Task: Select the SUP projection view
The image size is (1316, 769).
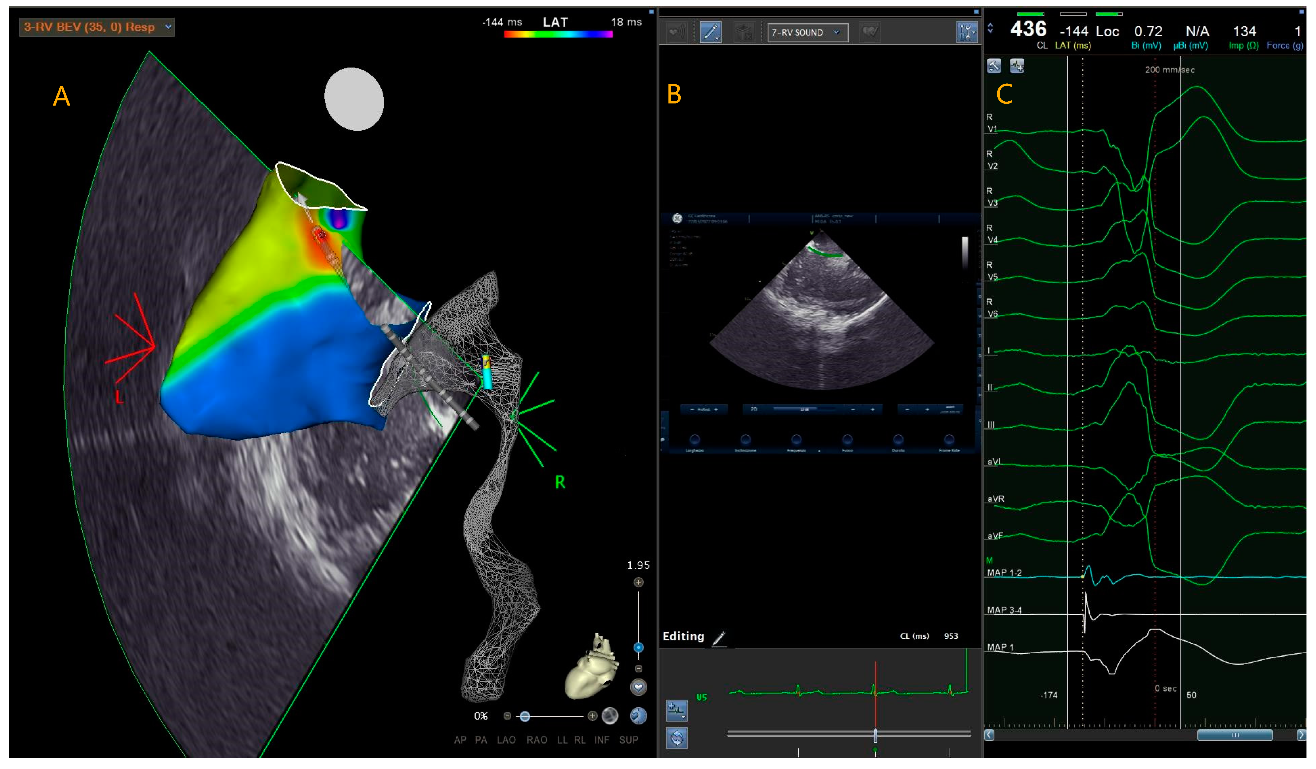Action: pos(629,740)
